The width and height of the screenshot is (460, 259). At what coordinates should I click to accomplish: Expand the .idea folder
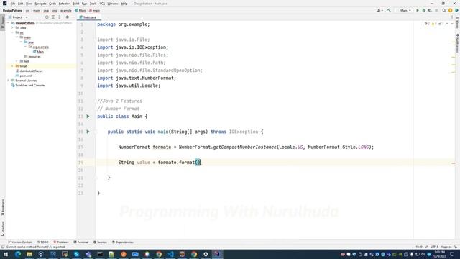(13, 27)
